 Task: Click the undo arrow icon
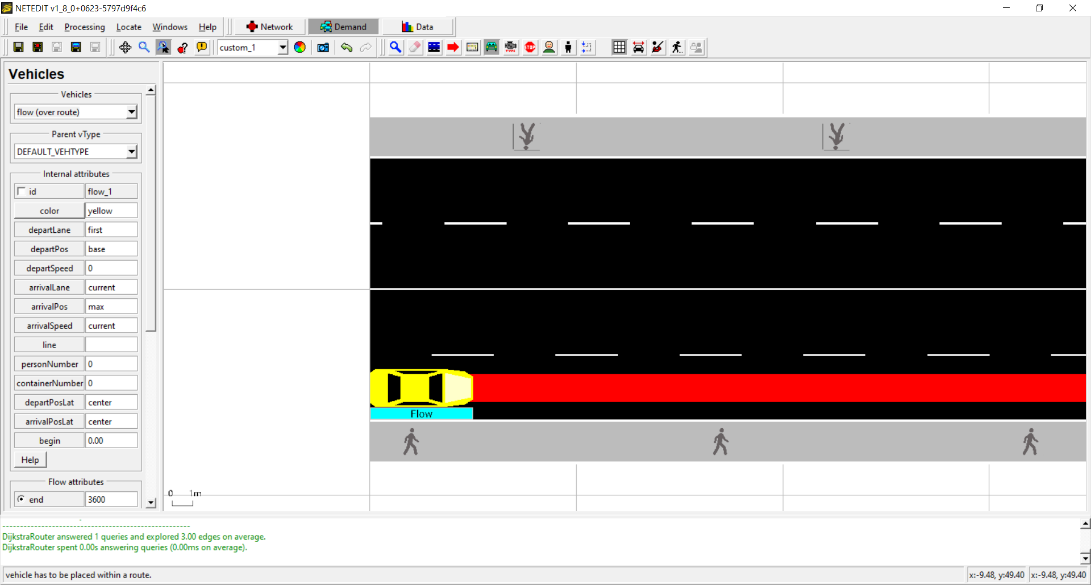click(347, 48)
